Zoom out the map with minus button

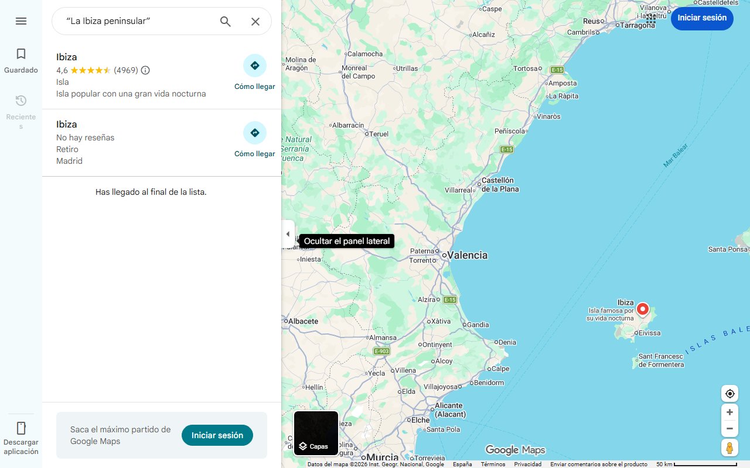click(x=729, y=429)
